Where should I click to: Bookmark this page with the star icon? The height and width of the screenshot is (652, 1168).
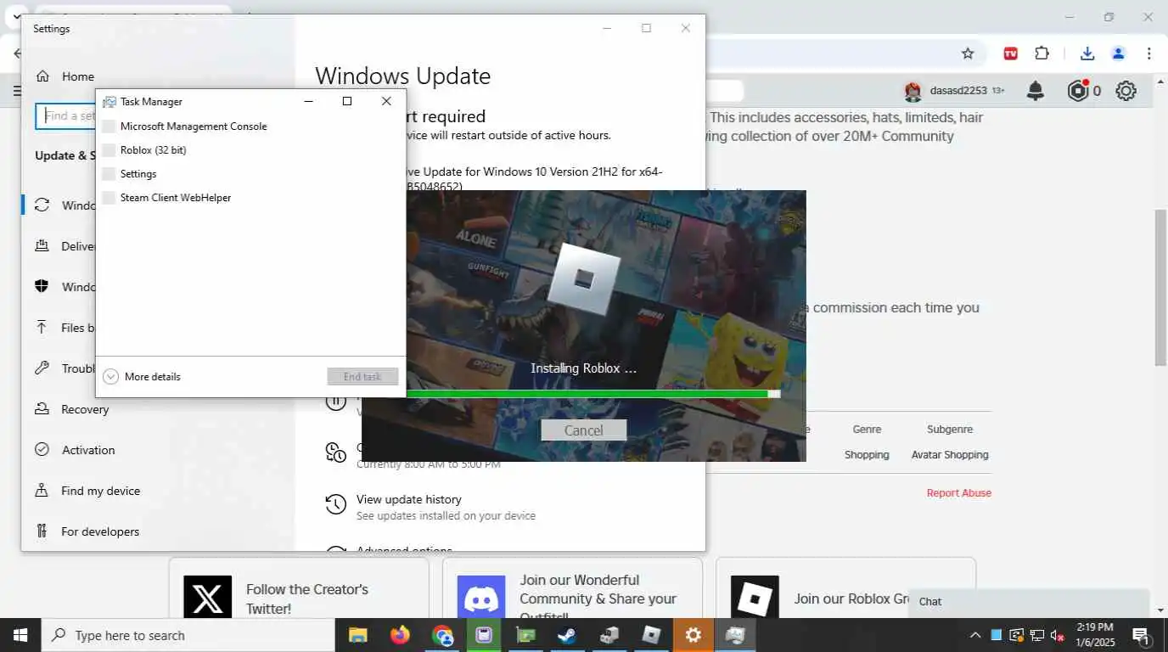pyautogui.click(x=968, y=53)
